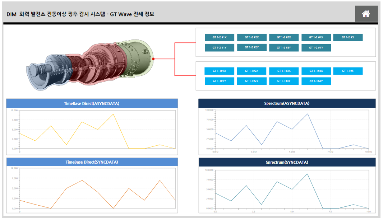Pick the GT 1-1#2Y channel
Screen dimensions: 383x220
point(252,81)
